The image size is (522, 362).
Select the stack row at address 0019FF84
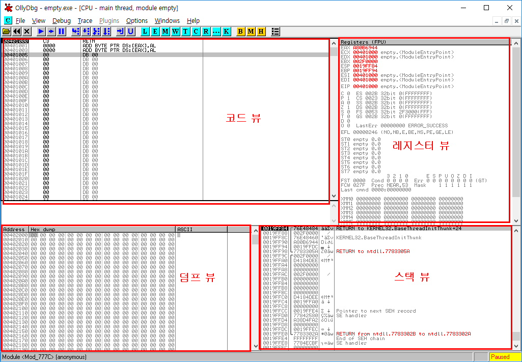click(x=386, y=229)
